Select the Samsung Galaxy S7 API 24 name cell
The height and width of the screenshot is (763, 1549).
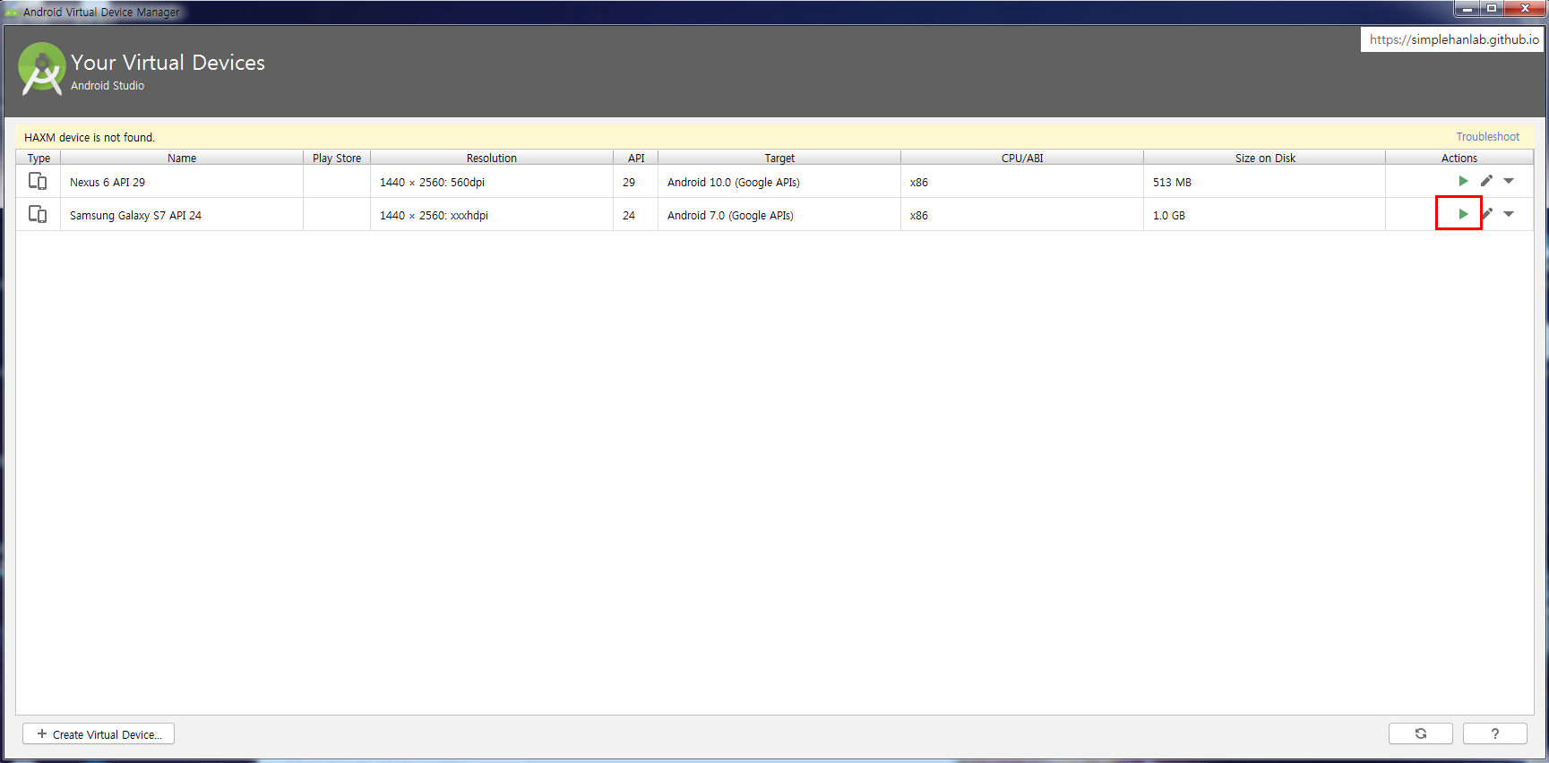(182, 215)
